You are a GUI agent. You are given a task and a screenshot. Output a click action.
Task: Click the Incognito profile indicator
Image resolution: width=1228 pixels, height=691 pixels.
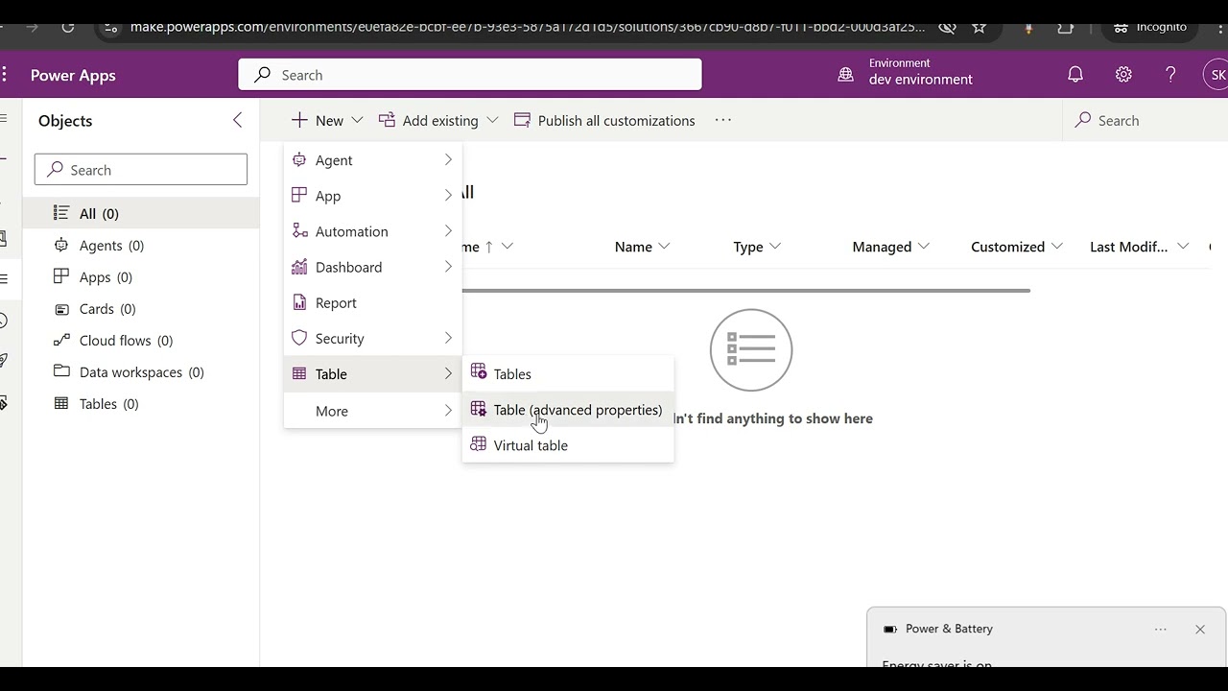tap(1151, 27)
